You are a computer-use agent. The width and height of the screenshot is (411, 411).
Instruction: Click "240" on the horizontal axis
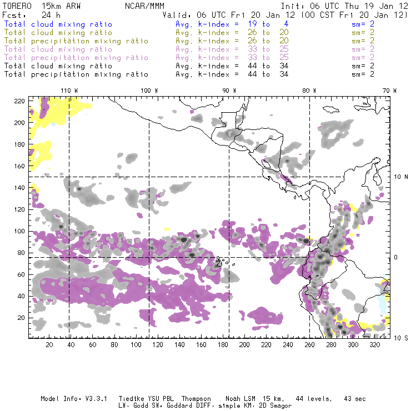pos(288,345)
